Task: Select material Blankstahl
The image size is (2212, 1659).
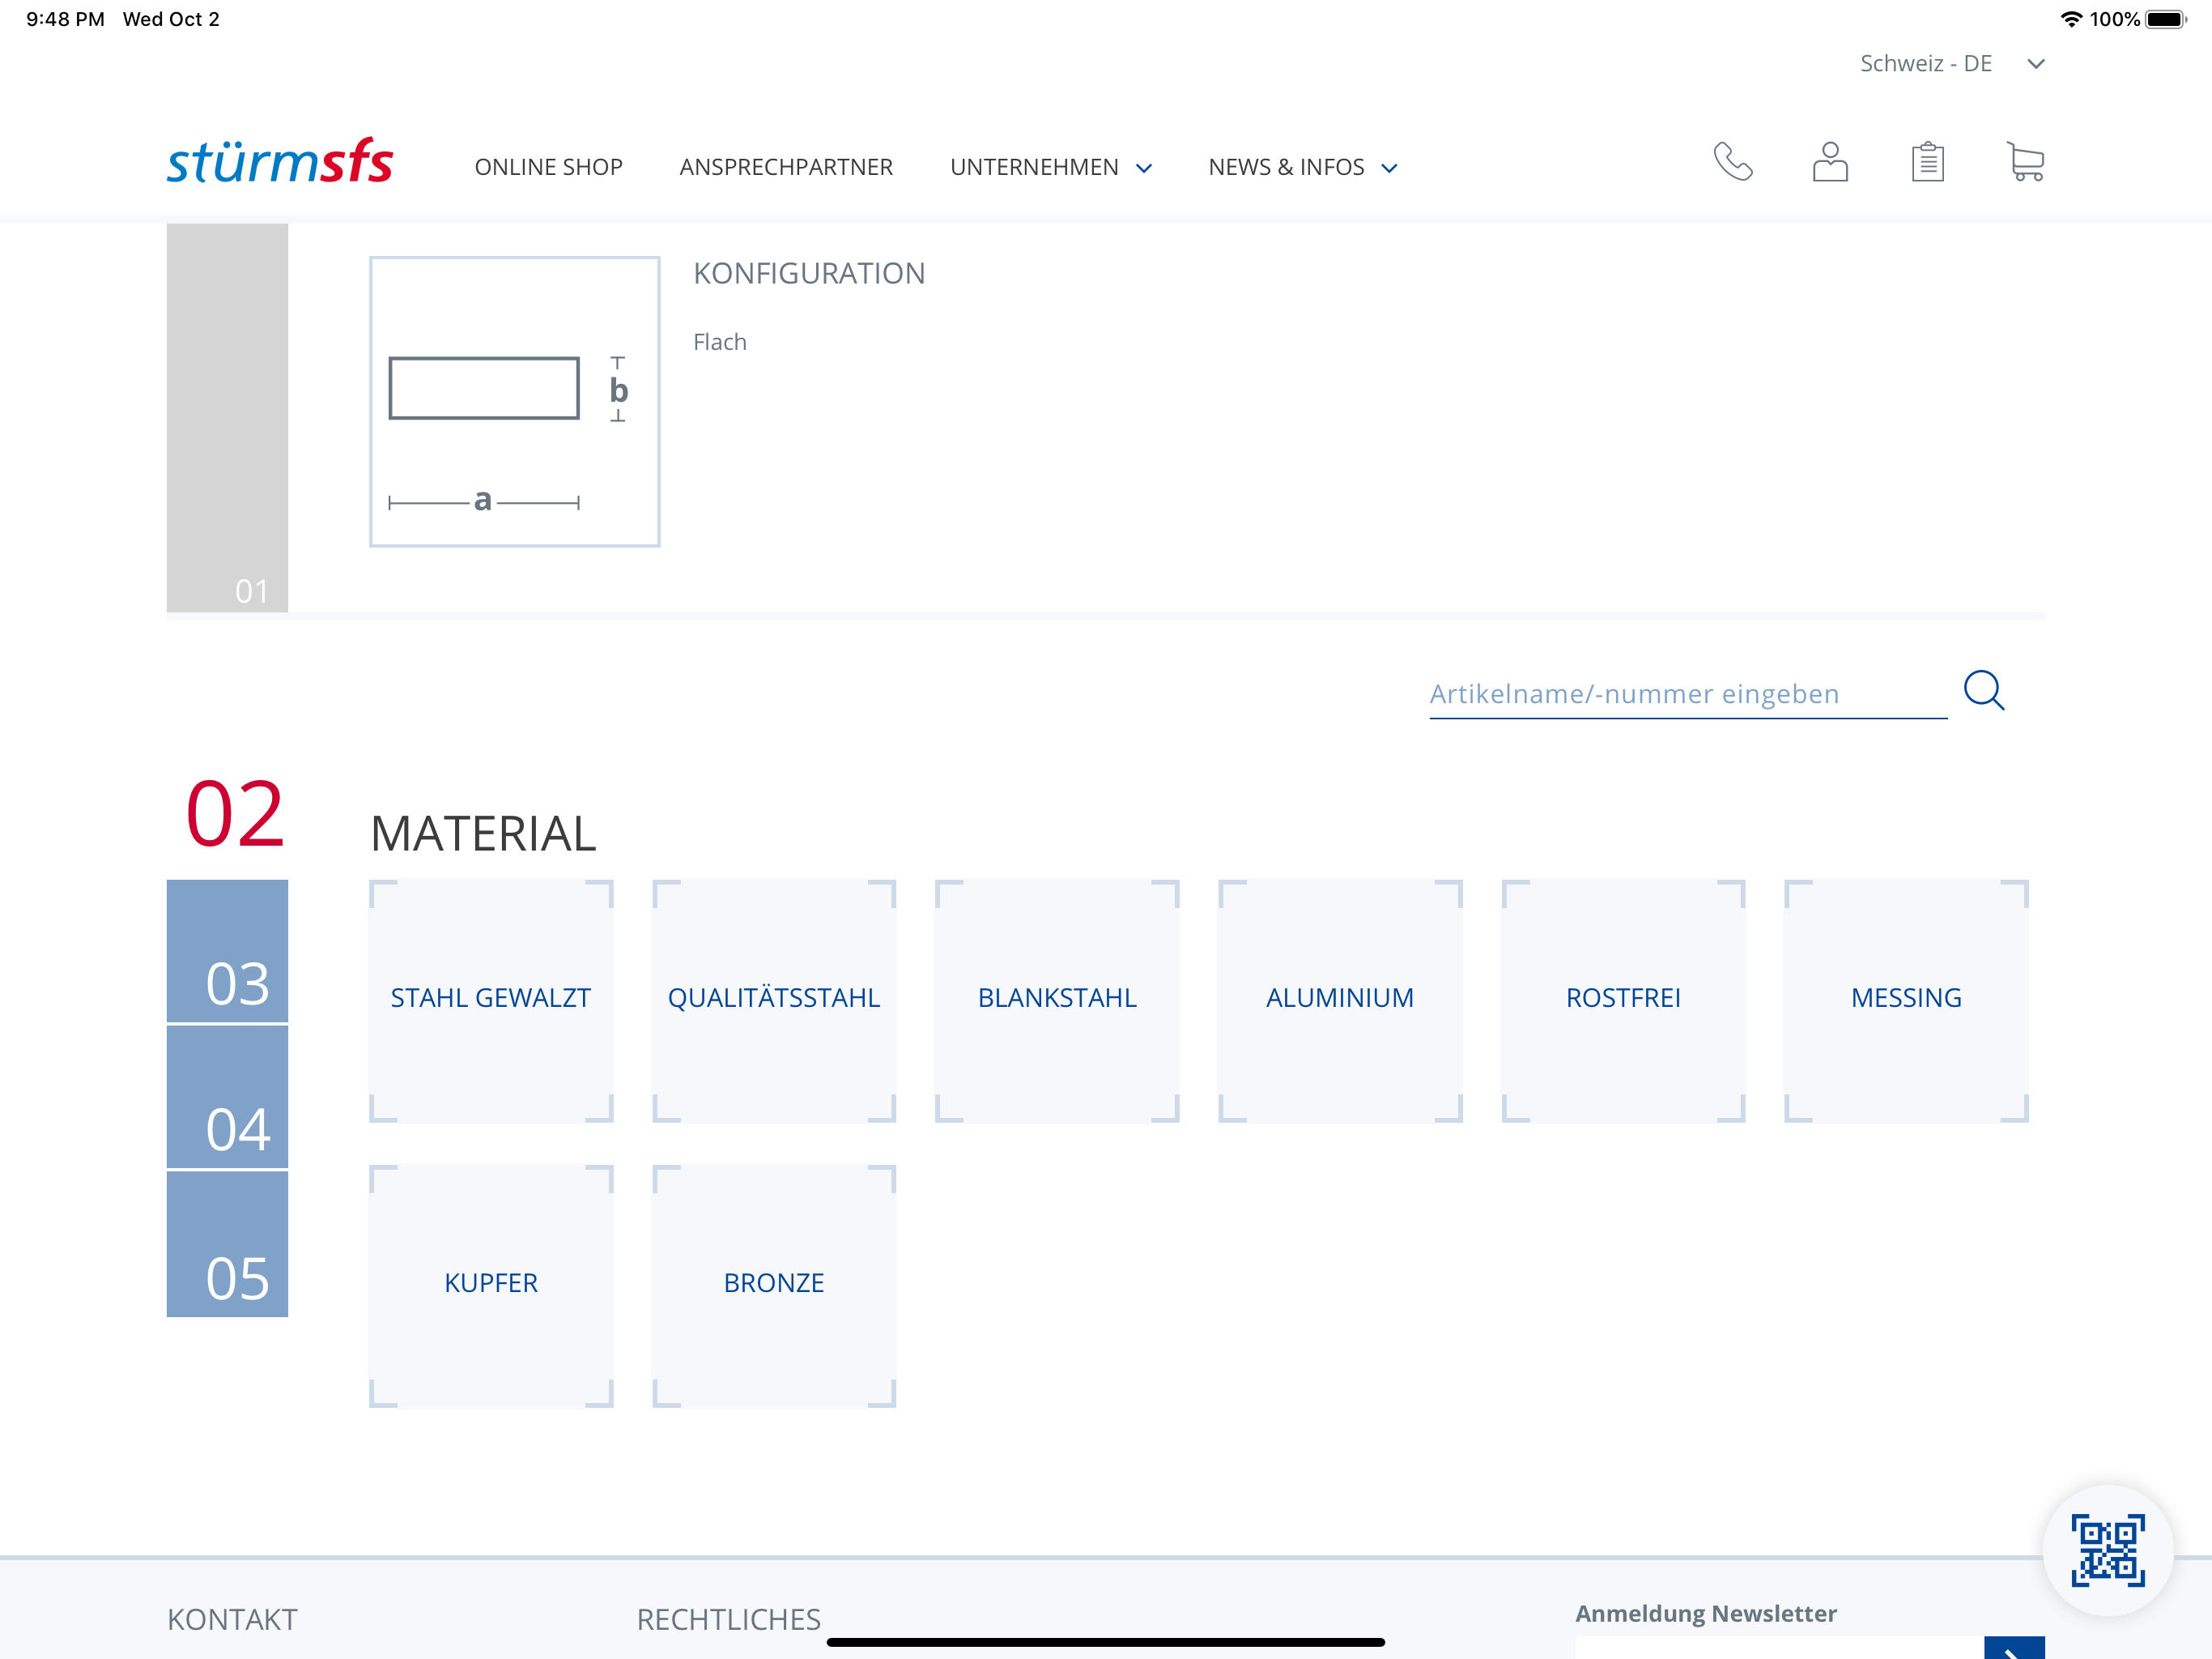Action: (x=1057, y=1000)
